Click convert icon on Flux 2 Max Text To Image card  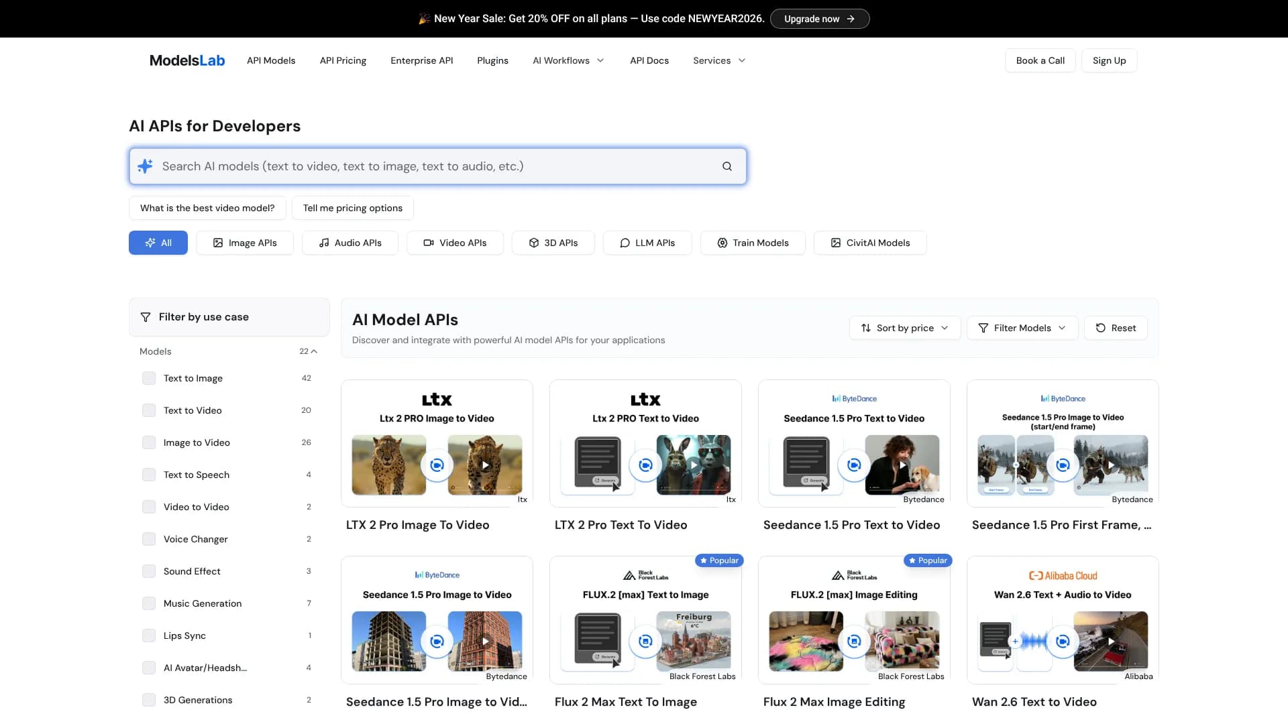(645, 642)
